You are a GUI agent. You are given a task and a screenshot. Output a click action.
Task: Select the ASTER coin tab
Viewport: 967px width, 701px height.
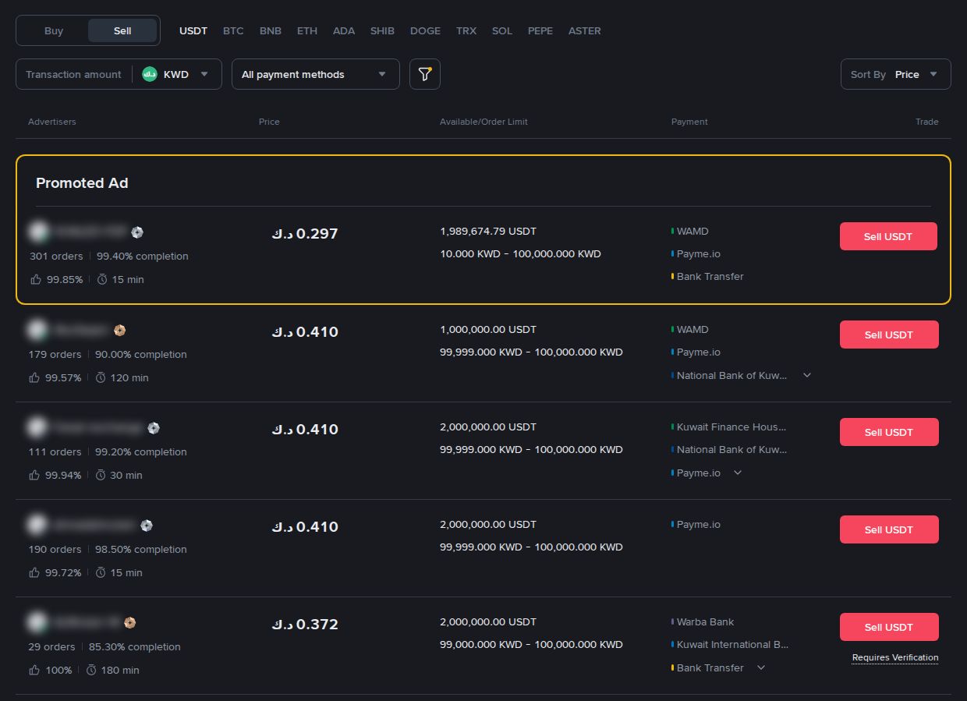click(585, 30)
